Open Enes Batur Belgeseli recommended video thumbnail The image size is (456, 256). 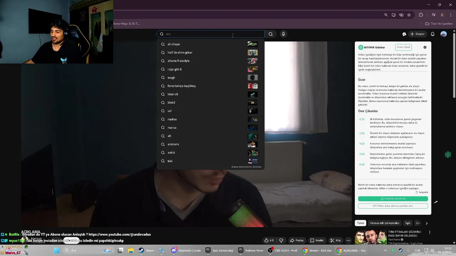point(371,238)
